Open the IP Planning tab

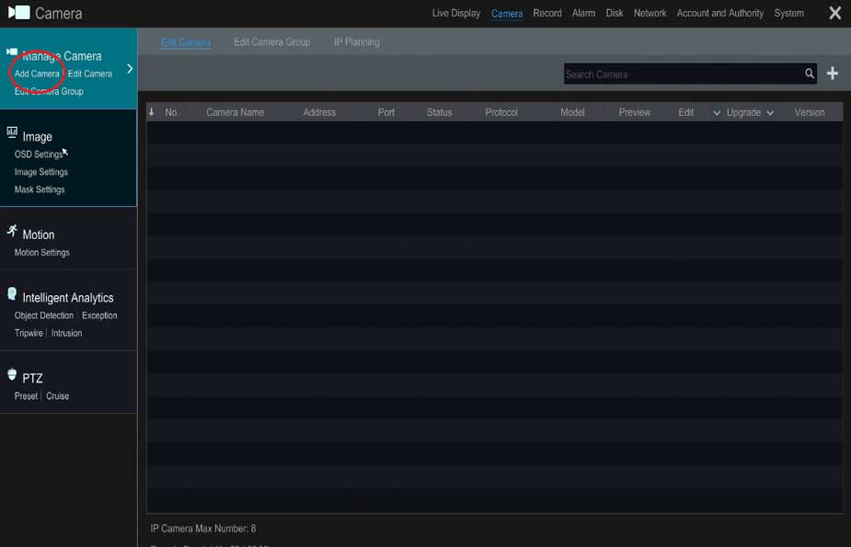(357, 41)
